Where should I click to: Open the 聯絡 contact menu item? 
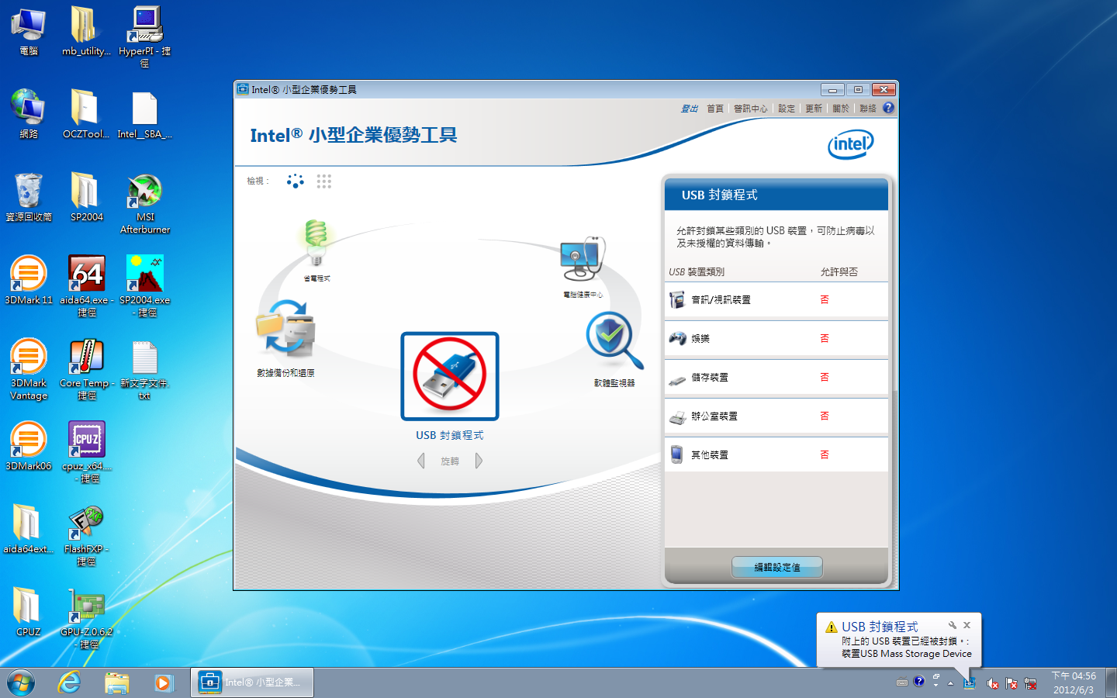pyautogui.click(x=868, y=109)
